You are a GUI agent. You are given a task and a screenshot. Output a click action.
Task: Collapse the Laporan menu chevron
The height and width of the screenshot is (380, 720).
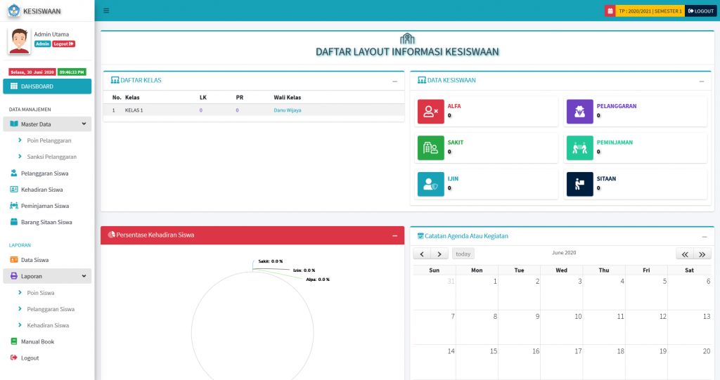[84, 276]
